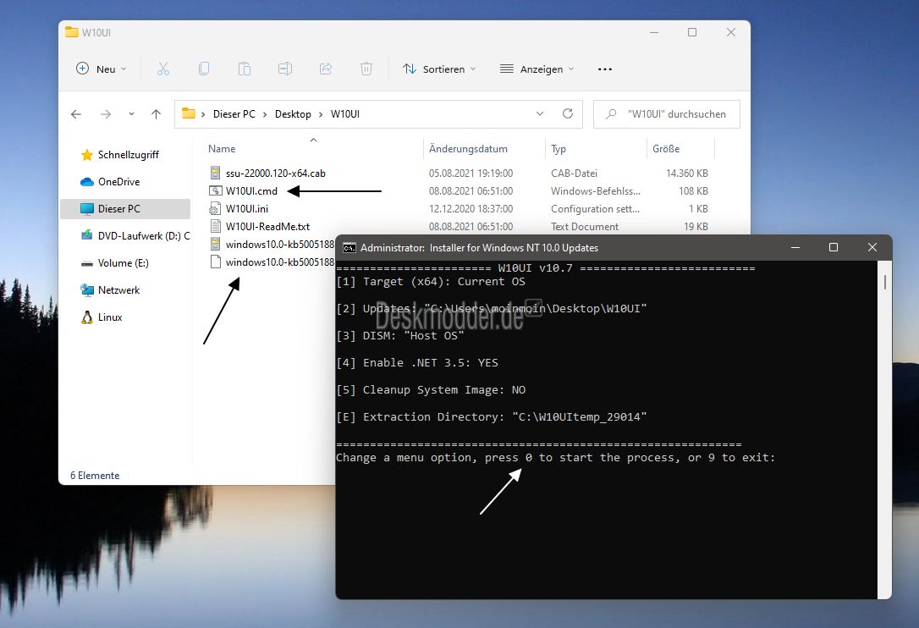Select the W10UI.cmd file
919x628 pixels.
click(x=252, y=191)
